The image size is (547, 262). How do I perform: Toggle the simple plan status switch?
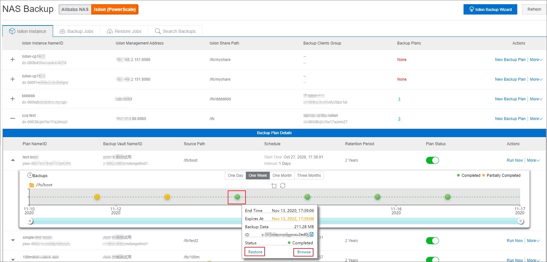click(432, 241)
